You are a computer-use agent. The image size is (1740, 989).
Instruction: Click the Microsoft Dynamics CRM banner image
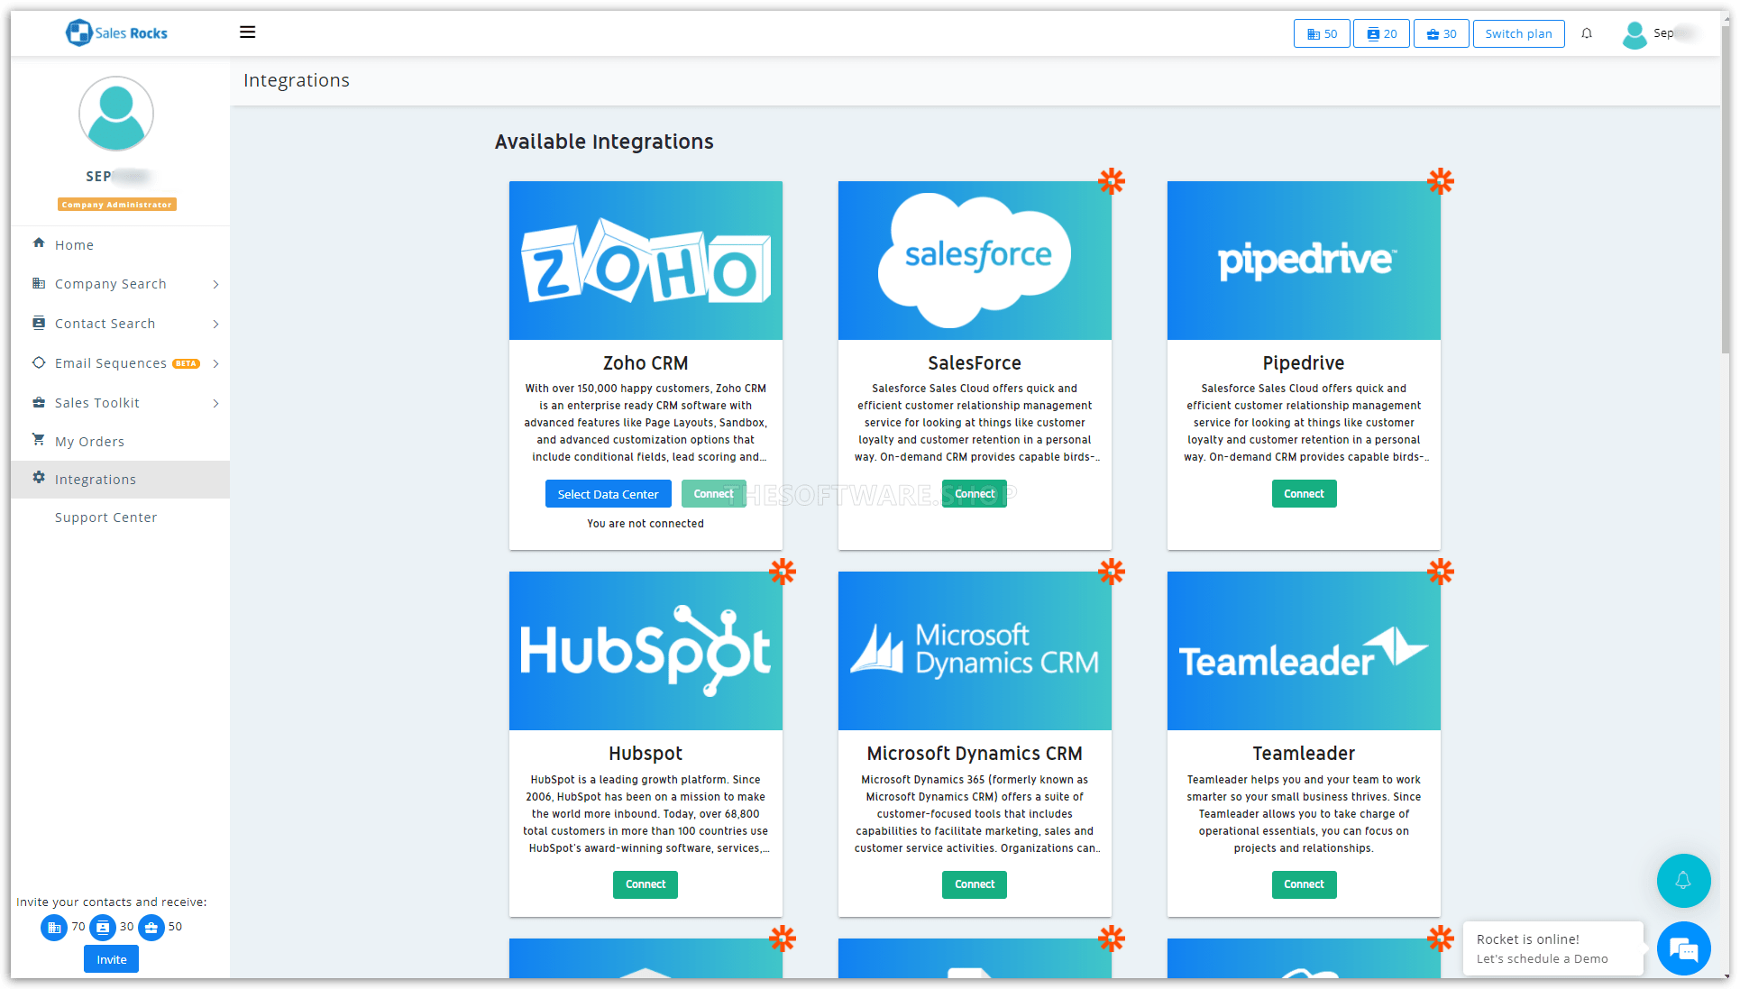coord(975,650)
